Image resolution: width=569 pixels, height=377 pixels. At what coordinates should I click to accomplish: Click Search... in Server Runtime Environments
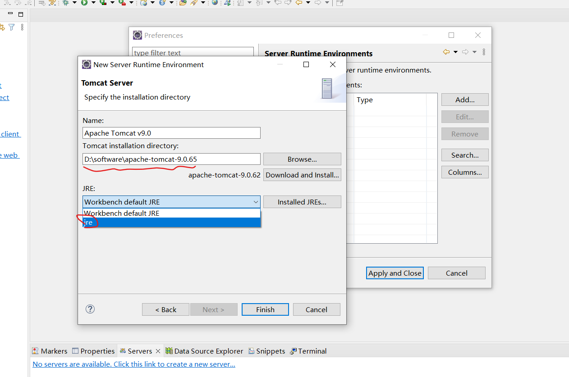[x=465, y=155]
